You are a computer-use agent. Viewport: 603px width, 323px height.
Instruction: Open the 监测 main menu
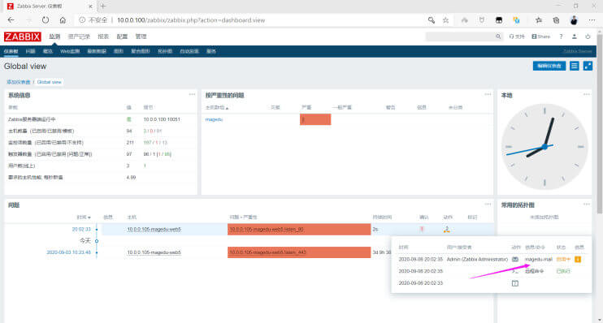pos(54,37)
